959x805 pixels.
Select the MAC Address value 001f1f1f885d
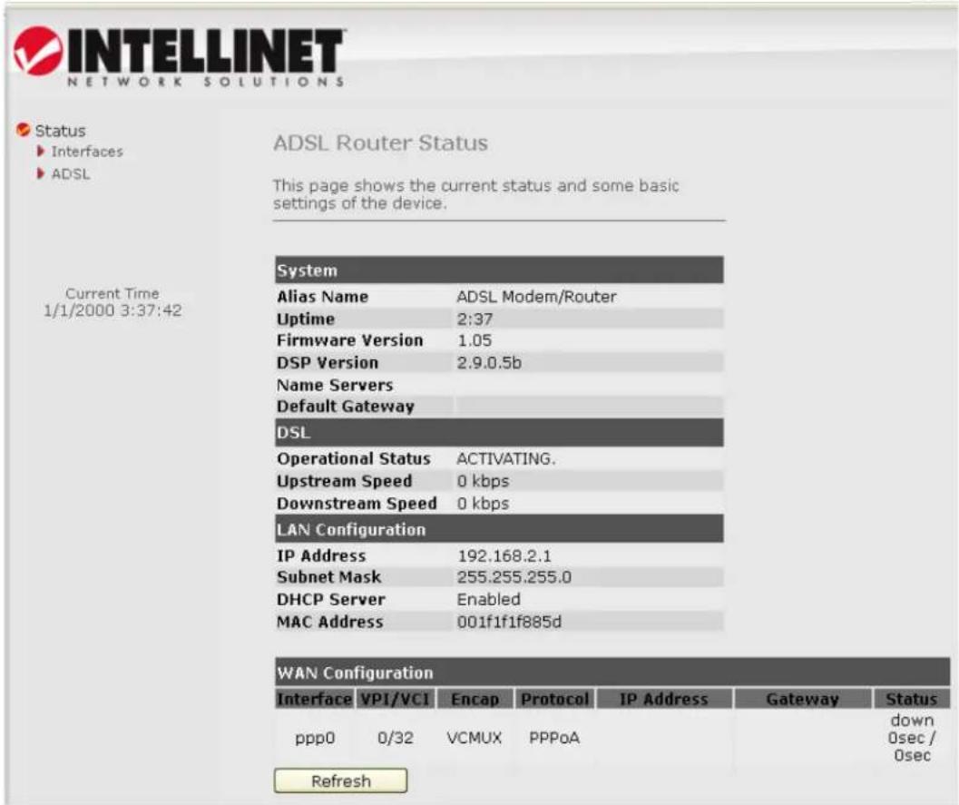point(510,622)
